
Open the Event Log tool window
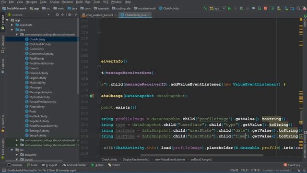point(292,165)
